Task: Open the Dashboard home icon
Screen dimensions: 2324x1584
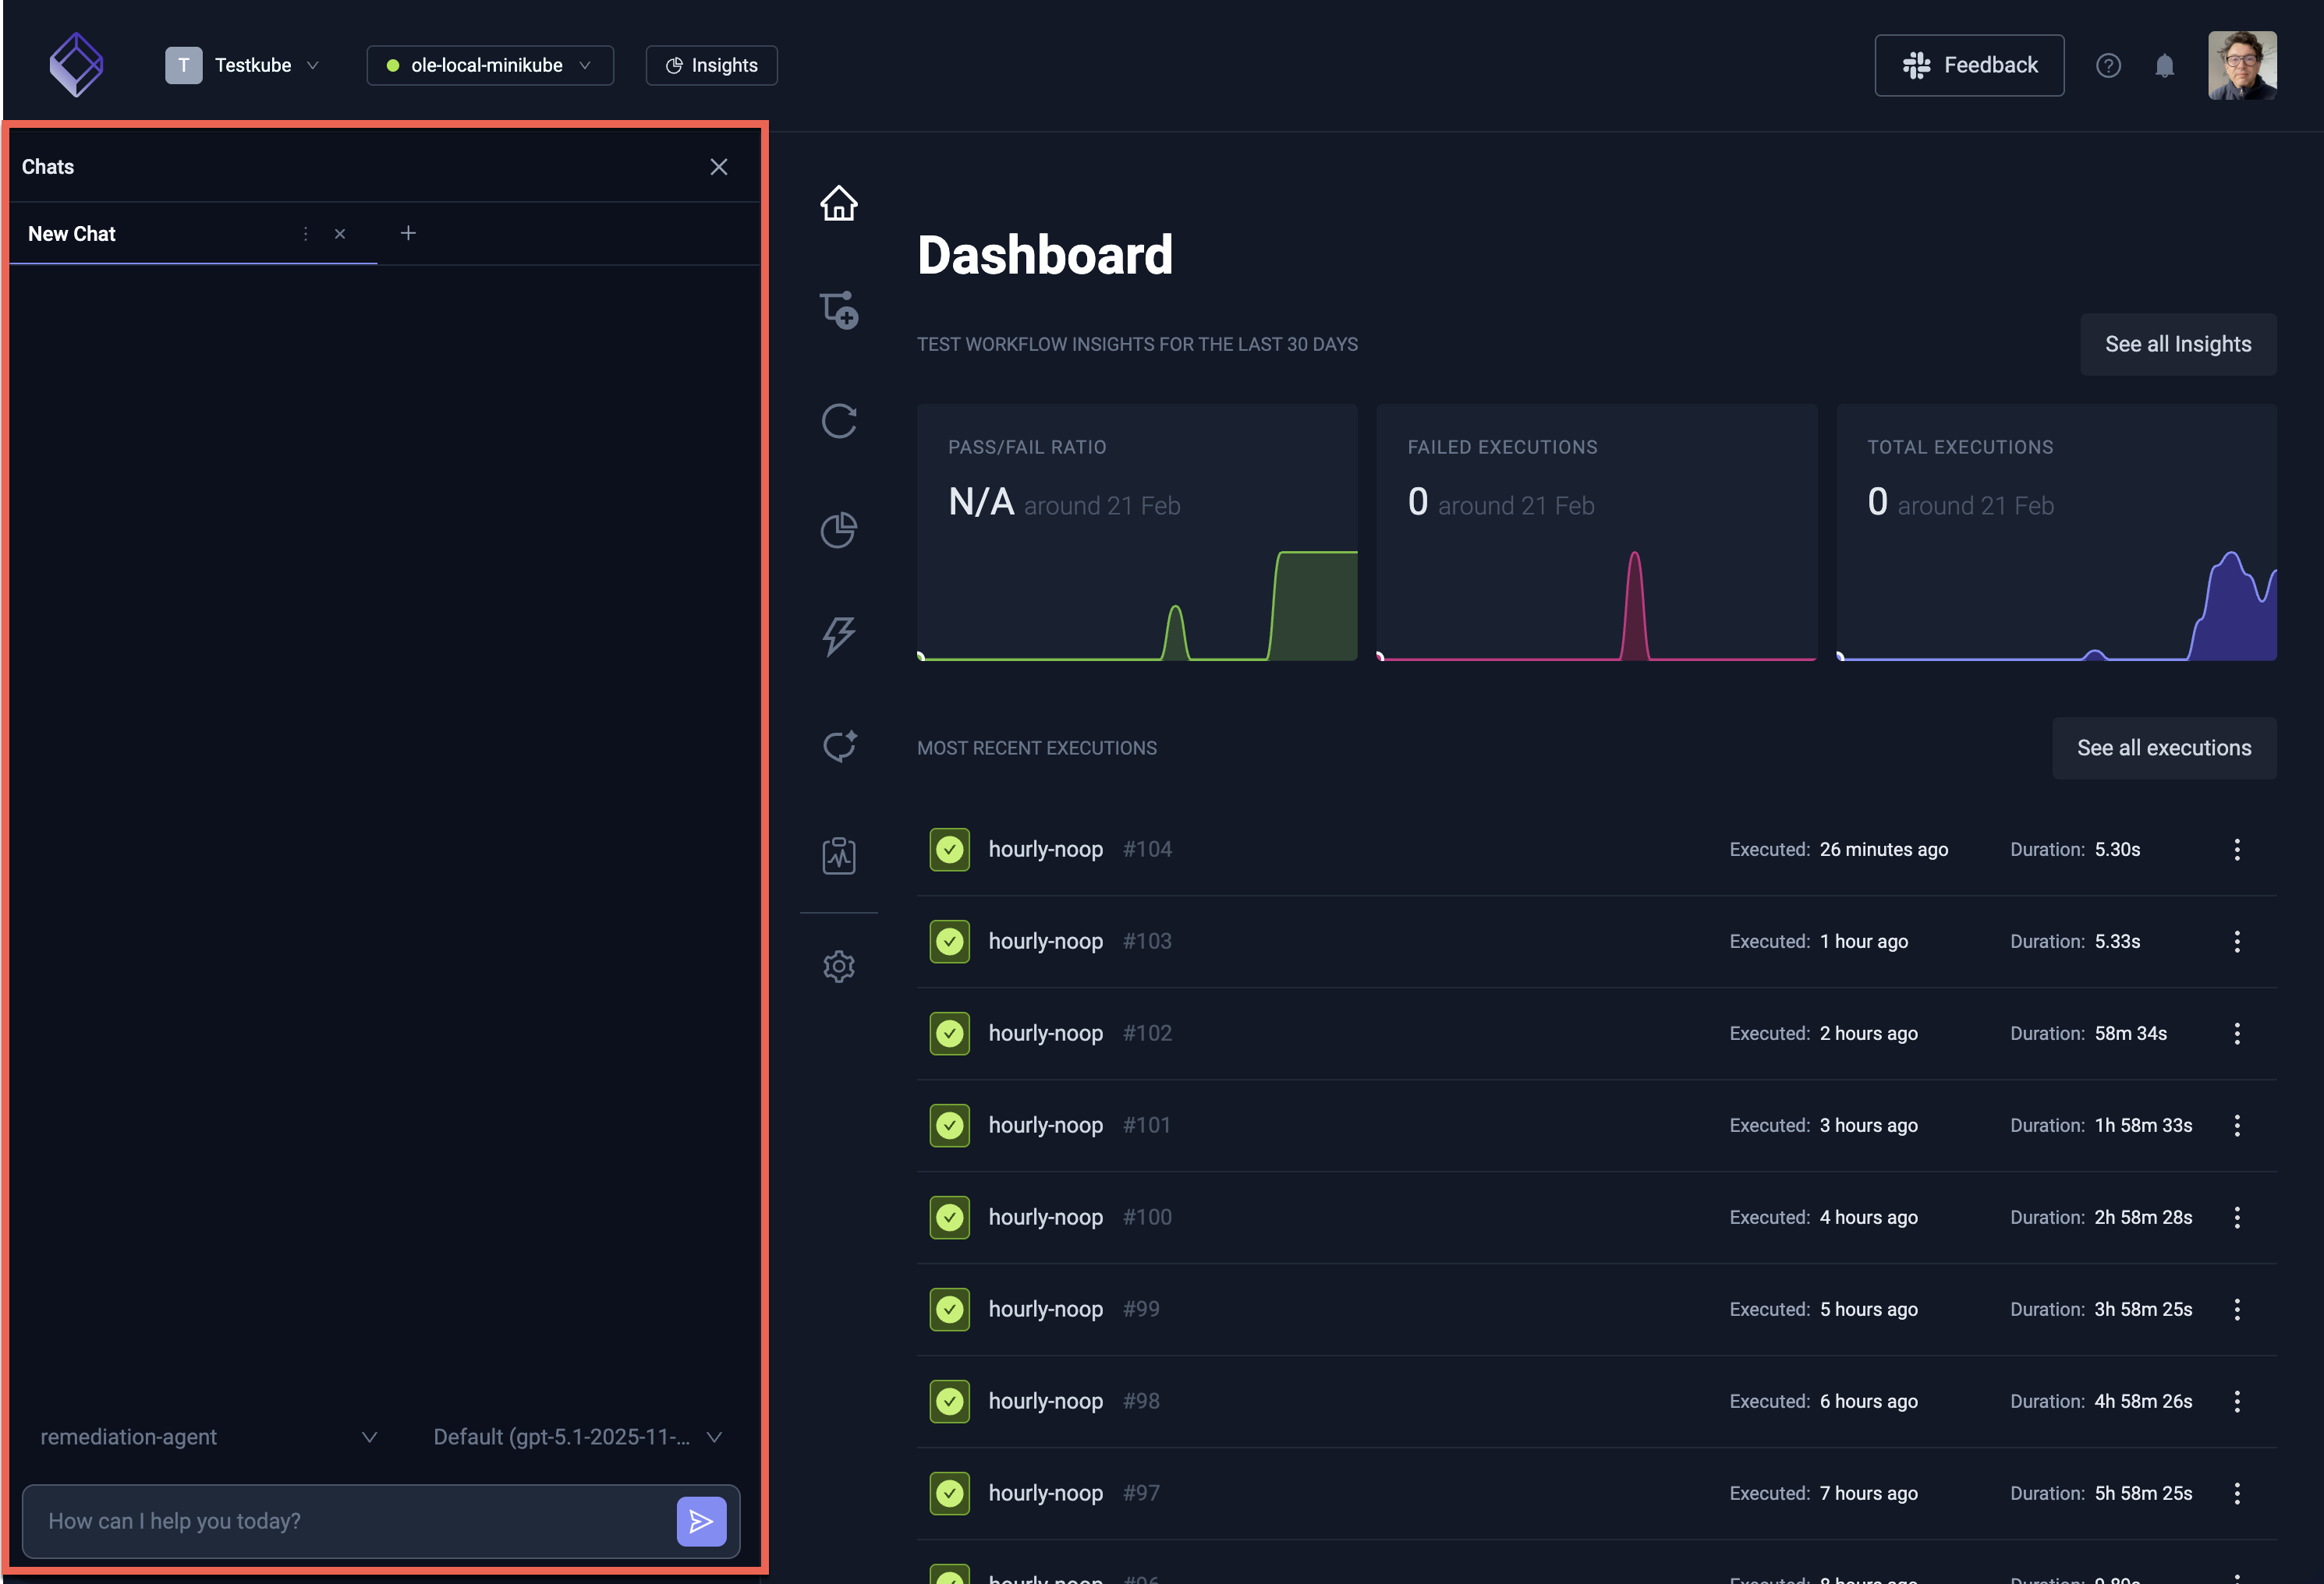Action: tap(838, 203)
